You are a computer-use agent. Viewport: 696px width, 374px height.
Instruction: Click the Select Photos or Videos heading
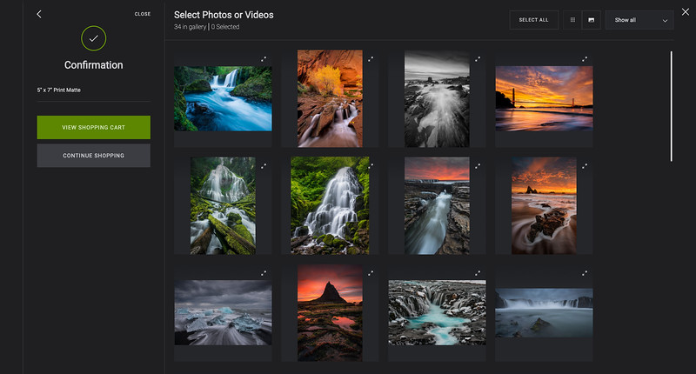click(224, 15)
